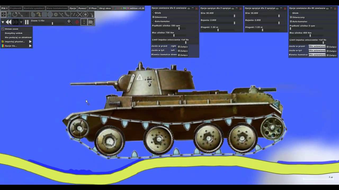The height and width of the screenshot is (190, 339).
Task: Select the Hinge tool
Action: [85, 15]
